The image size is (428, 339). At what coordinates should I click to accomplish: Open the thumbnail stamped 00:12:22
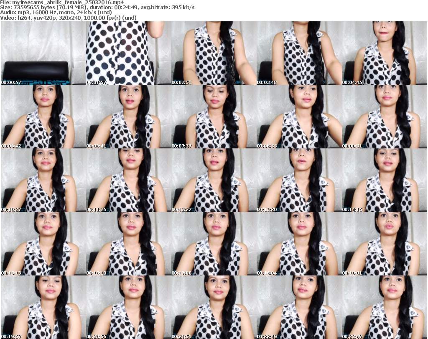coord(214,181)
